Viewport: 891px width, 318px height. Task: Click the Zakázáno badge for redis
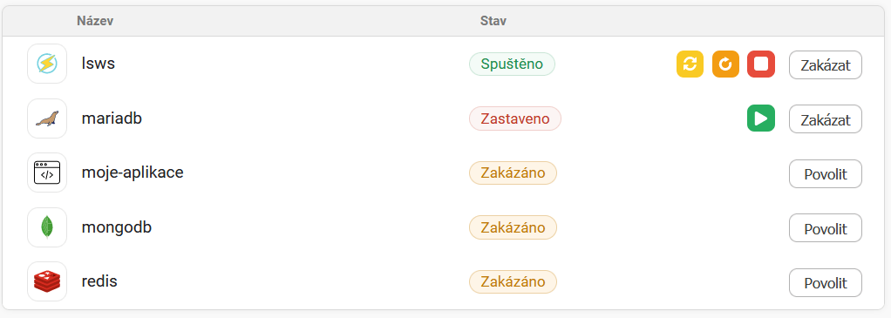tap(513, 281)
